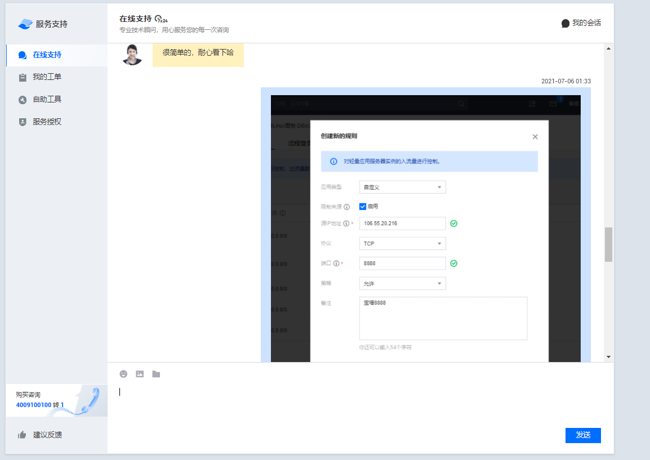Click the 我的会话 chat bubble icon
The width and height of the screenshot is (650, 460).
point(566,23)
